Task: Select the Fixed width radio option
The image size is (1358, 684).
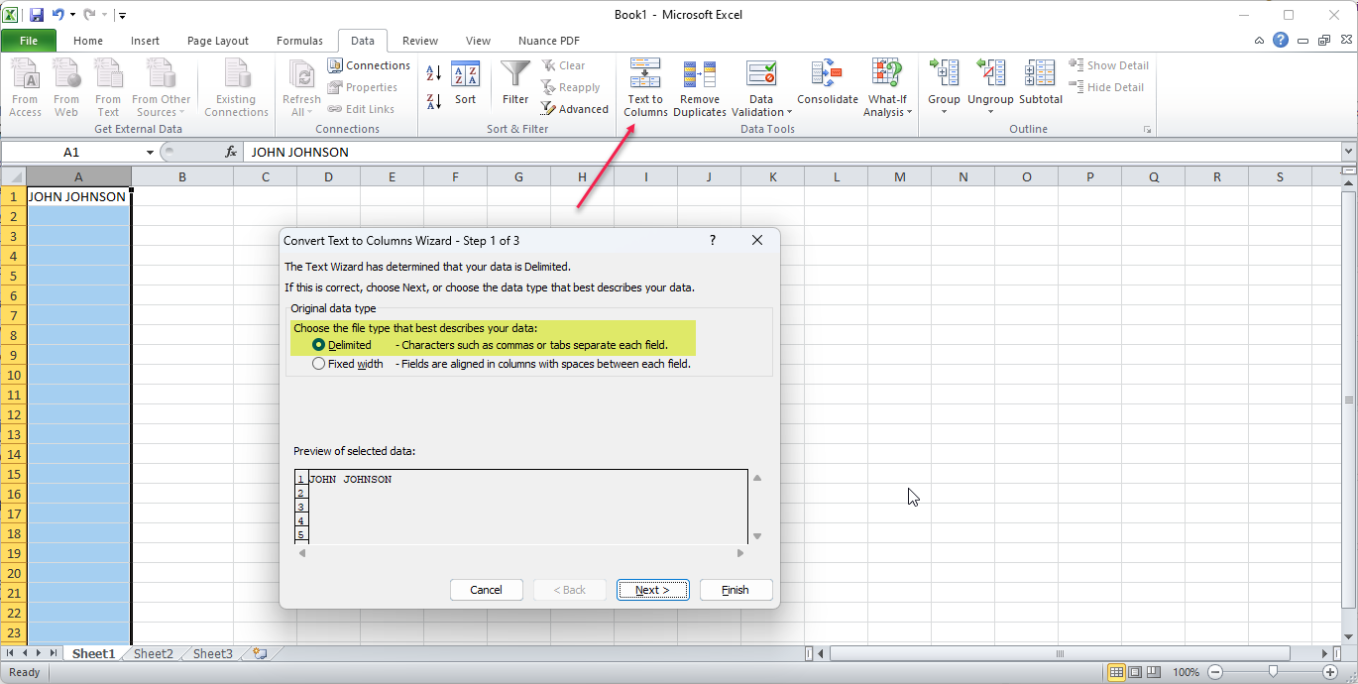Action: click(x=318, y=364)
